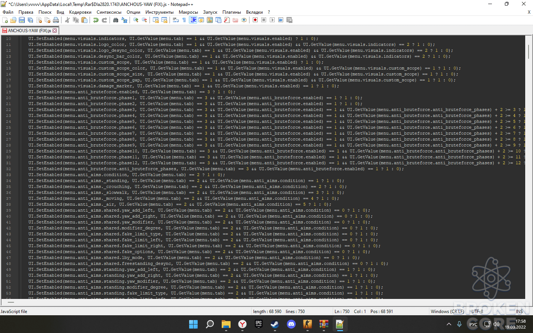Image resolution: width=533 pixels, height=333 pixels.
Task: Open the Кодировки menu
Action: [x=80, y=12]
